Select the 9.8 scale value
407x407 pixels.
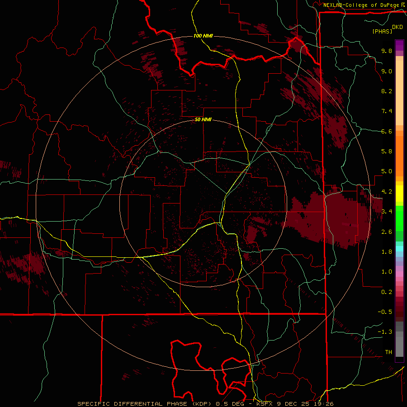387,51
